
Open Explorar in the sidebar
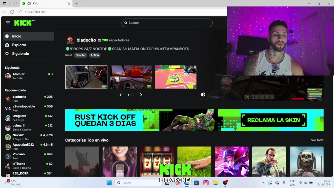click(29, 45)
